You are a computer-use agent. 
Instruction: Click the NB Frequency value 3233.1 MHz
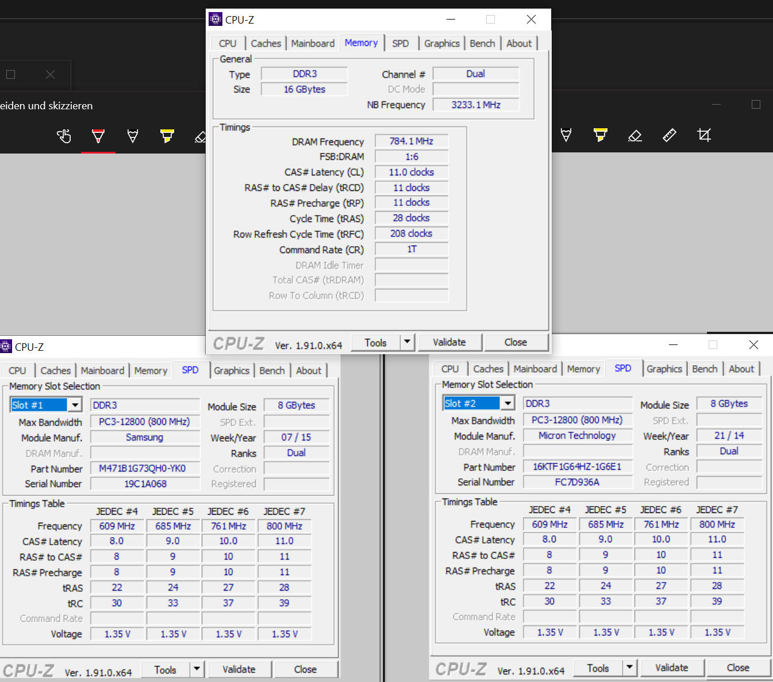click(476, 105)
